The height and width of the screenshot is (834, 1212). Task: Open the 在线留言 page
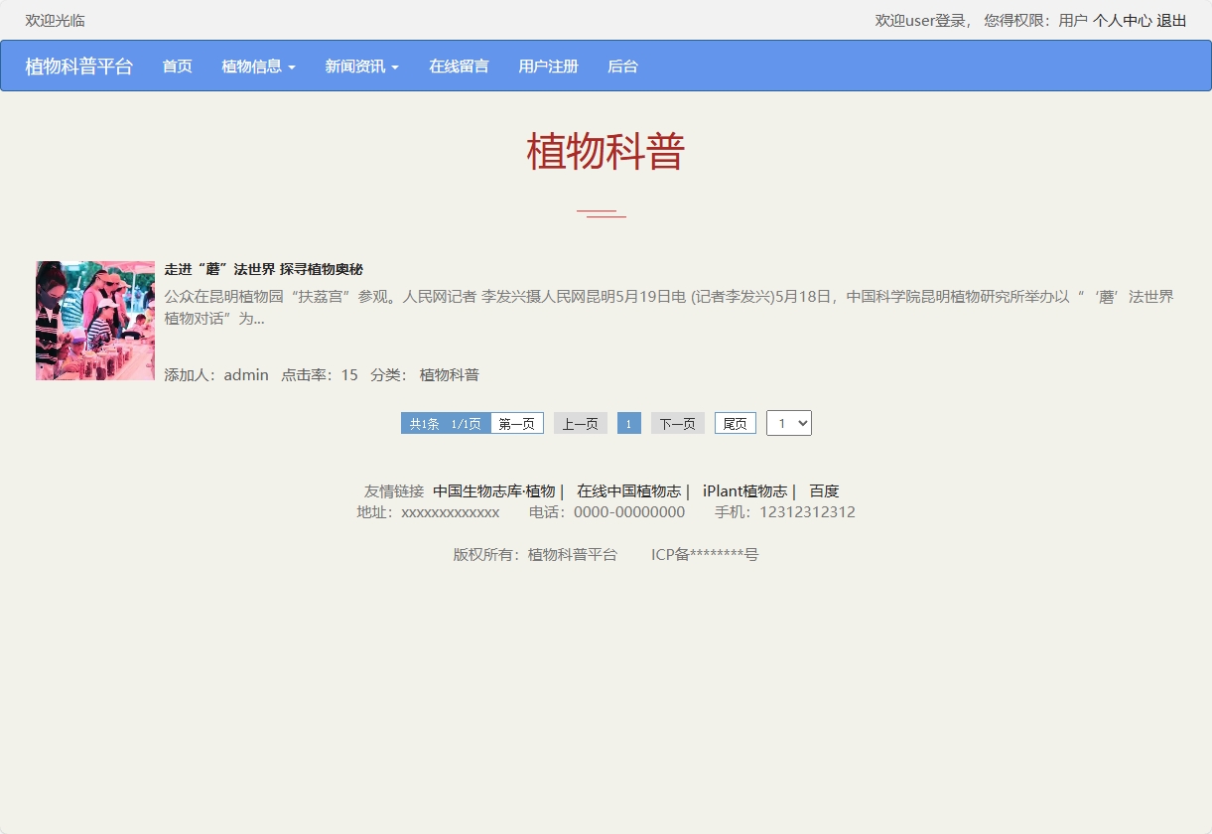point(459,67)
